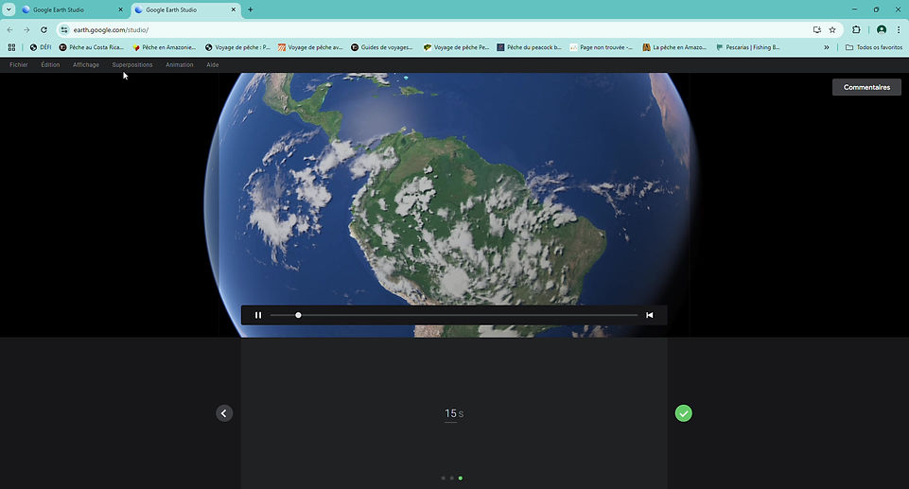Restore down the Chrome window
Viewport: 909px width, 489px height.
876,9
